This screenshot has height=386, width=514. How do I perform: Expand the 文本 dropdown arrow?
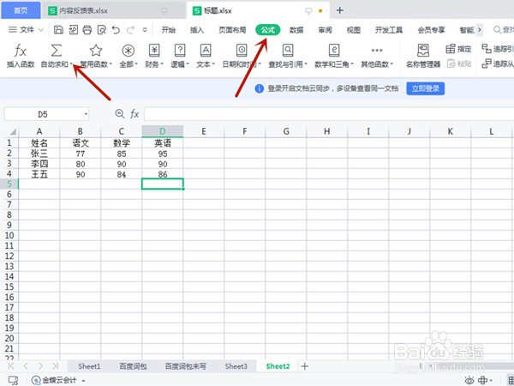coord(213,64)
